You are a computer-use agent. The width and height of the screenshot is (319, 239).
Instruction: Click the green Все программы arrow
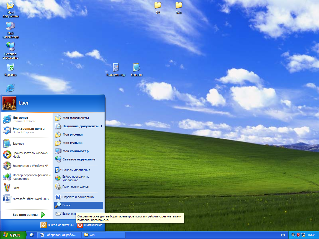[x=43, y=215]
